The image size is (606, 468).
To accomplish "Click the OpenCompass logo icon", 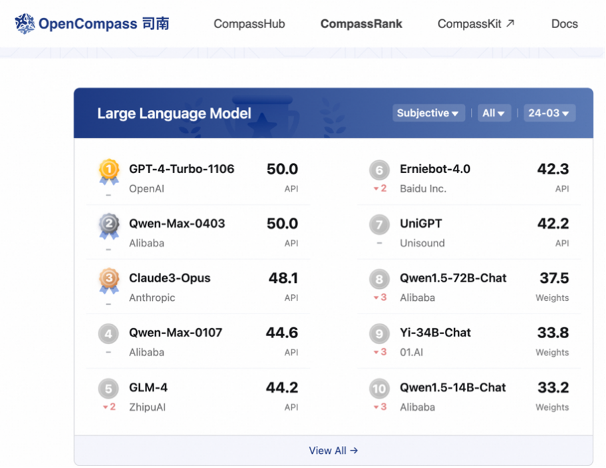I will 23,23.
